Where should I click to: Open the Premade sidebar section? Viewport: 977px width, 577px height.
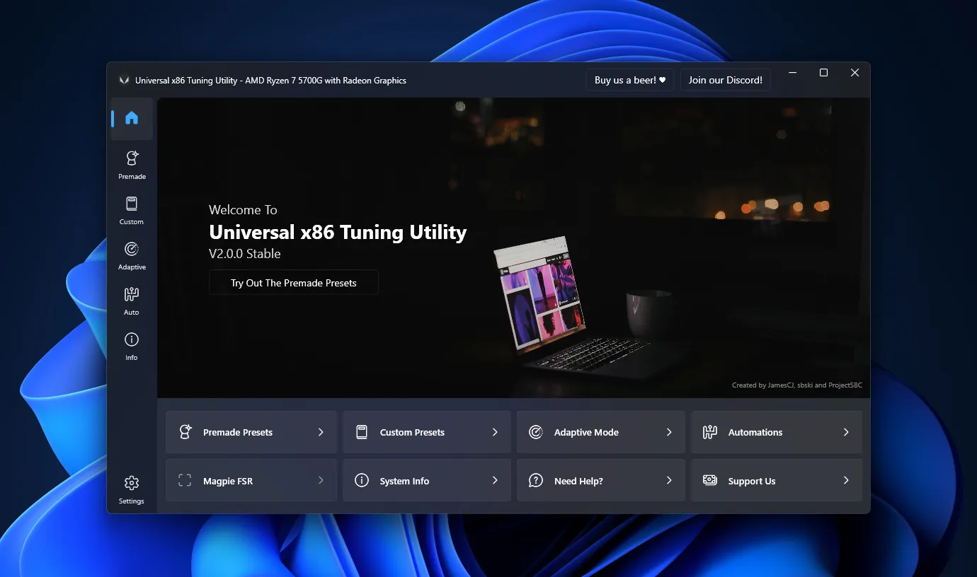(x=132, y=165)
